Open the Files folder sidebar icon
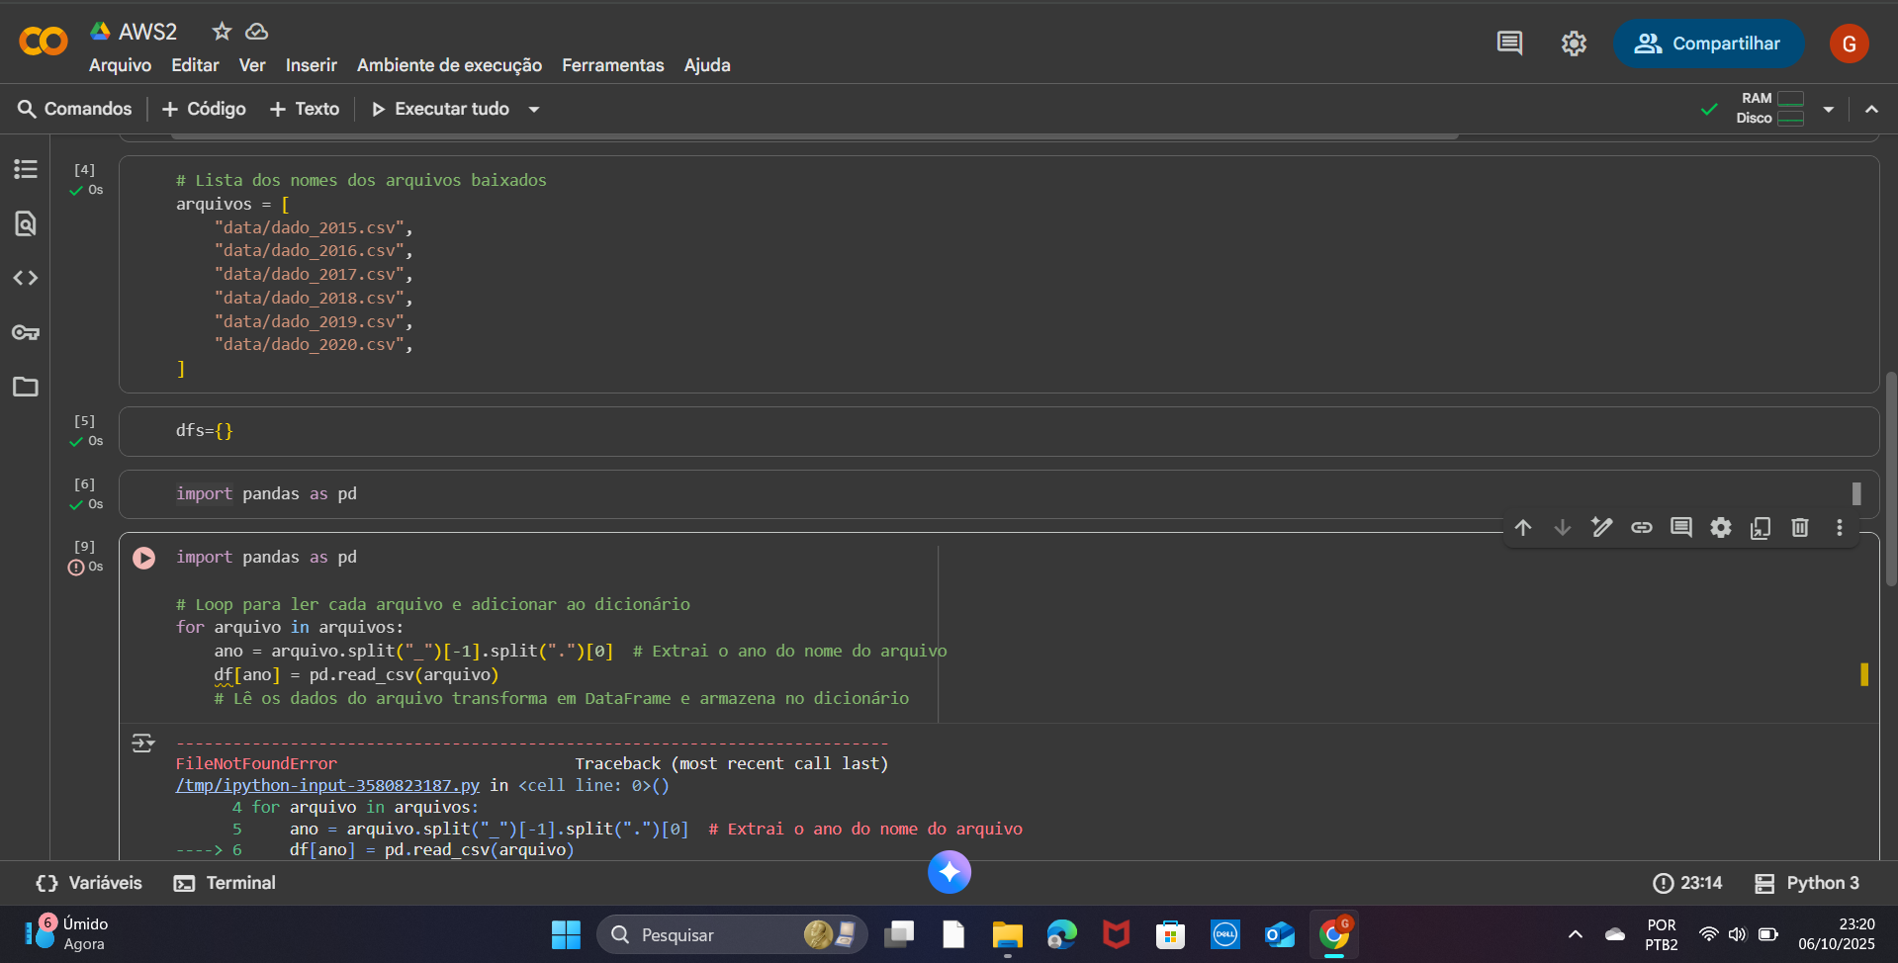This screenshot has height=963, width=1898. point(26,387)
